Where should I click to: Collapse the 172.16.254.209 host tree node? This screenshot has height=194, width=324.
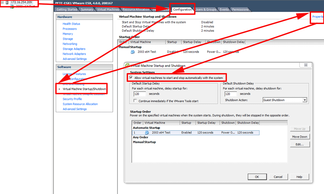[2, 2]
